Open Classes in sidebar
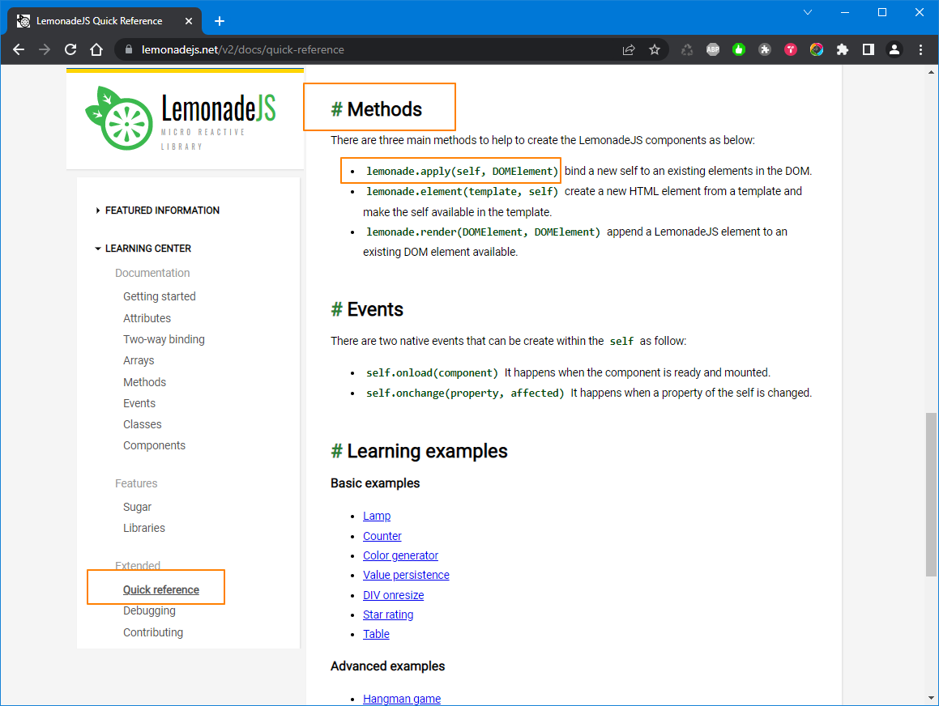Image resolution: width=939 pixels, height=706 pixels. (x=142, y=424)
